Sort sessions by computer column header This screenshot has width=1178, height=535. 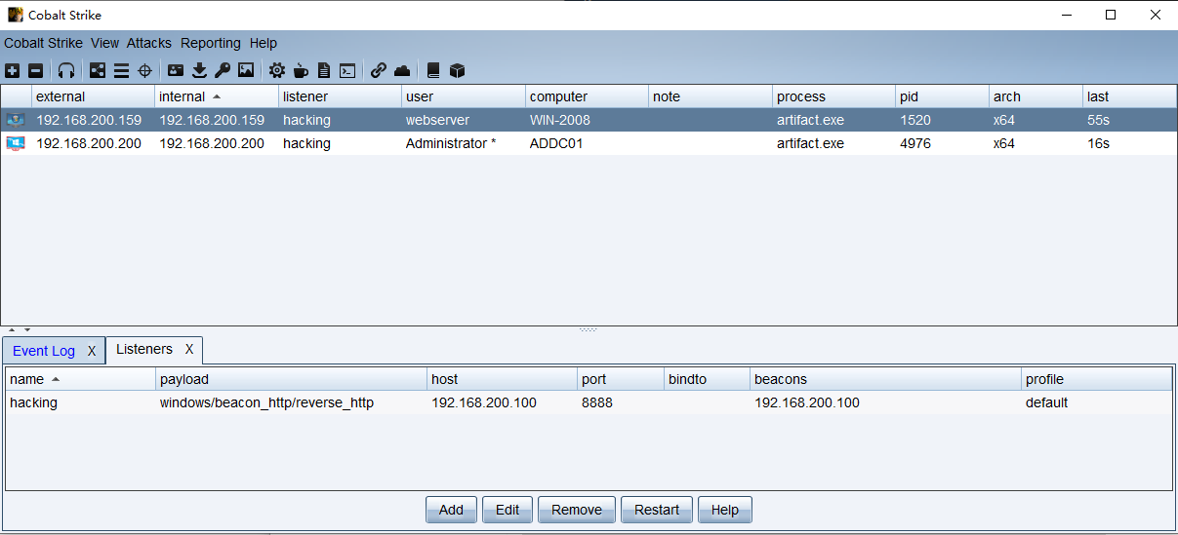pos(587,96)
